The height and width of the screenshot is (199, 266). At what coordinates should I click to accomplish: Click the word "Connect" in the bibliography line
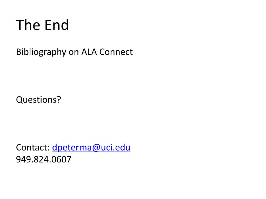pyautogui.click(x=116, y=52)
